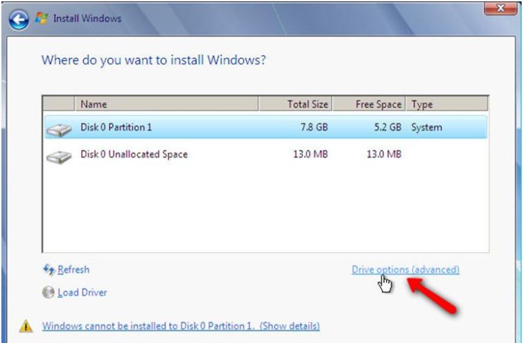Viewport: 523px width, 343px height.
Task: Sort by the Free Space column header
Action: (369, 104)
